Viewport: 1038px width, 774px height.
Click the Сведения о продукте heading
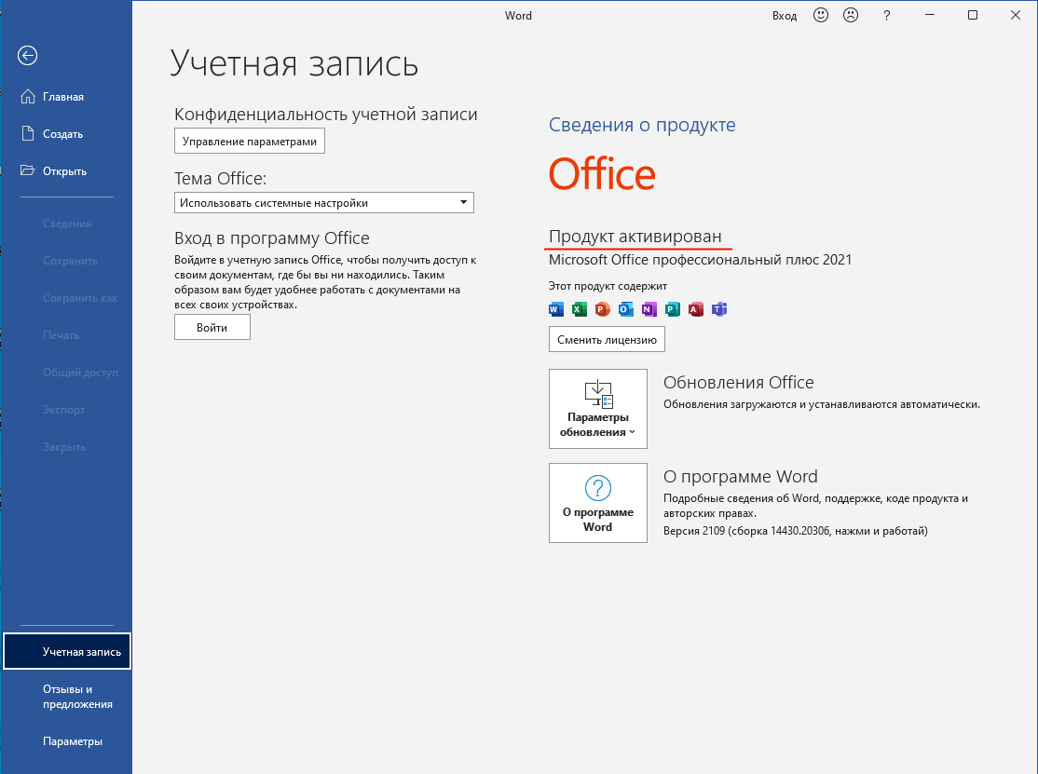point(642,125)
